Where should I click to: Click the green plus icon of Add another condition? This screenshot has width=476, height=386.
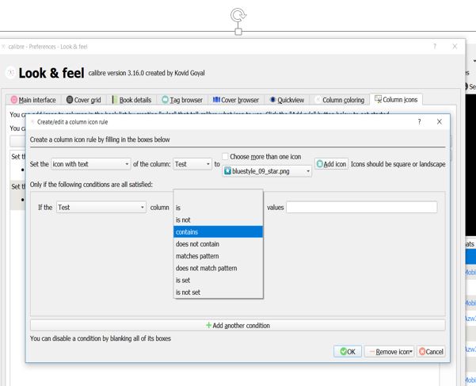coord(208,325)
